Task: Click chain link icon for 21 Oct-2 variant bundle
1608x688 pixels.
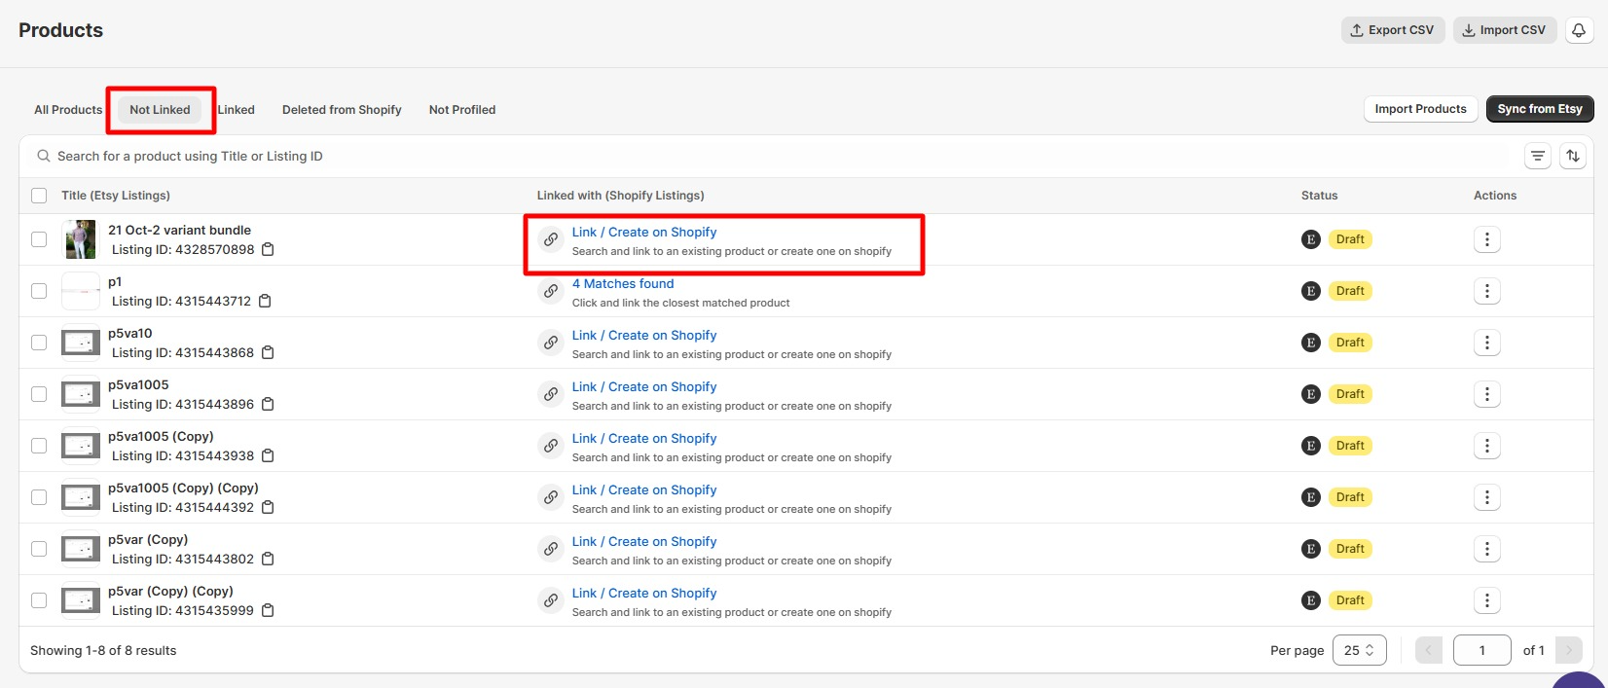Action: point(551,239)
